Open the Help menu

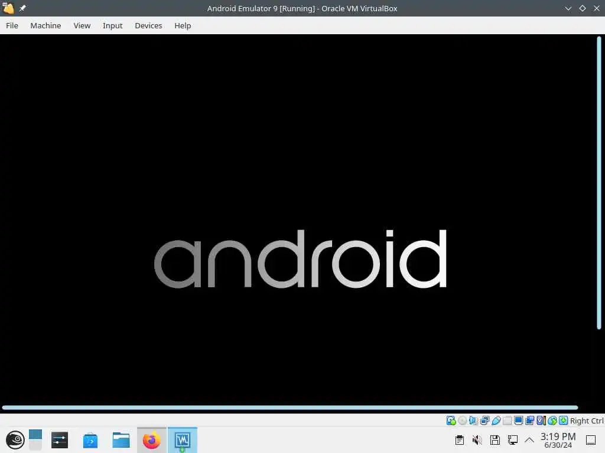[183, 25]
